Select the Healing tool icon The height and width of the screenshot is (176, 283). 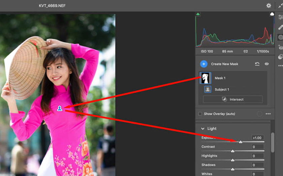(x=280, y=27)
